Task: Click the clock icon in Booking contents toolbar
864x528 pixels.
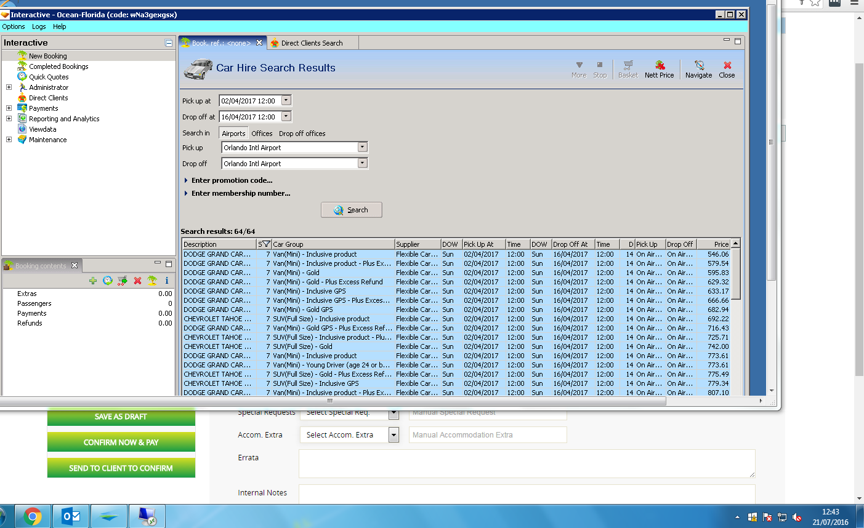Action: (108, 281)
